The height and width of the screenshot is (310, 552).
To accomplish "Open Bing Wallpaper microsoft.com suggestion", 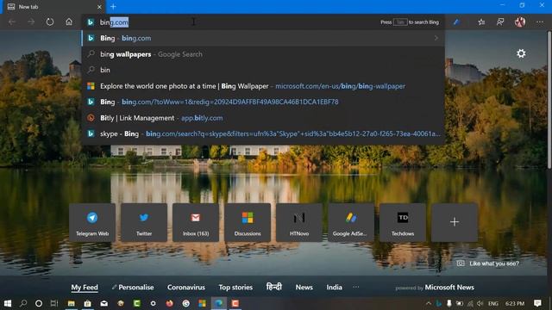I will point(262,86).
